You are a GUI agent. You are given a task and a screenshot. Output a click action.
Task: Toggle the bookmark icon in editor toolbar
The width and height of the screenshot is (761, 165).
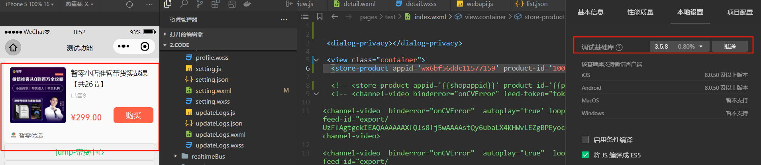pyautogui.click(x=320, y=16)
